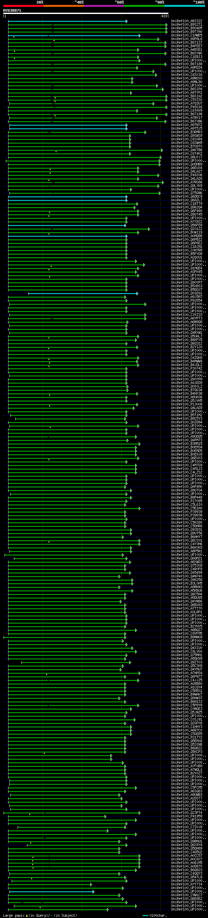
Task: Select hit UniRef100_B3RMR3
Action: pyautogui.click(x=187, y=132)
